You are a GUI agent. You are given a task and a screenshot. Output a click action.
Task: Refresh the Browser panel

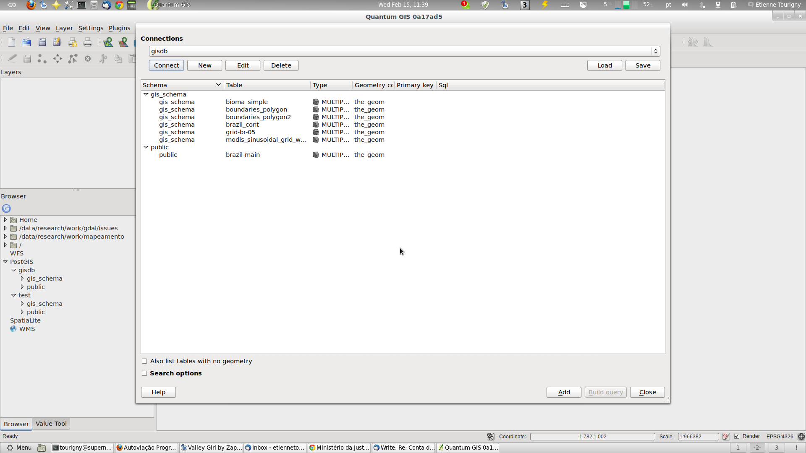(x=6, y=208)
